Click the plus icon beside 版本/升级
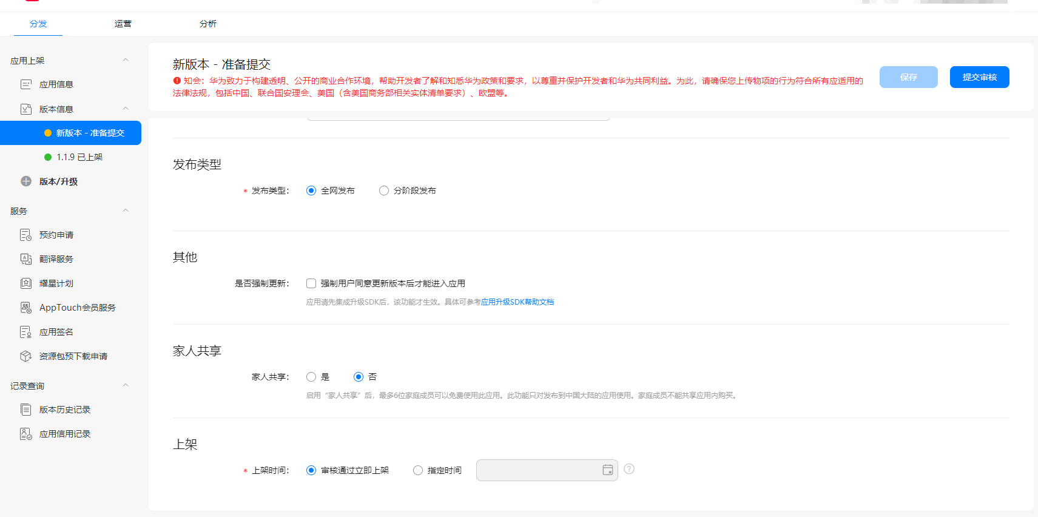Image resolution: width=1038 pixels, height=517 pixels. click(x=26, y=181)
